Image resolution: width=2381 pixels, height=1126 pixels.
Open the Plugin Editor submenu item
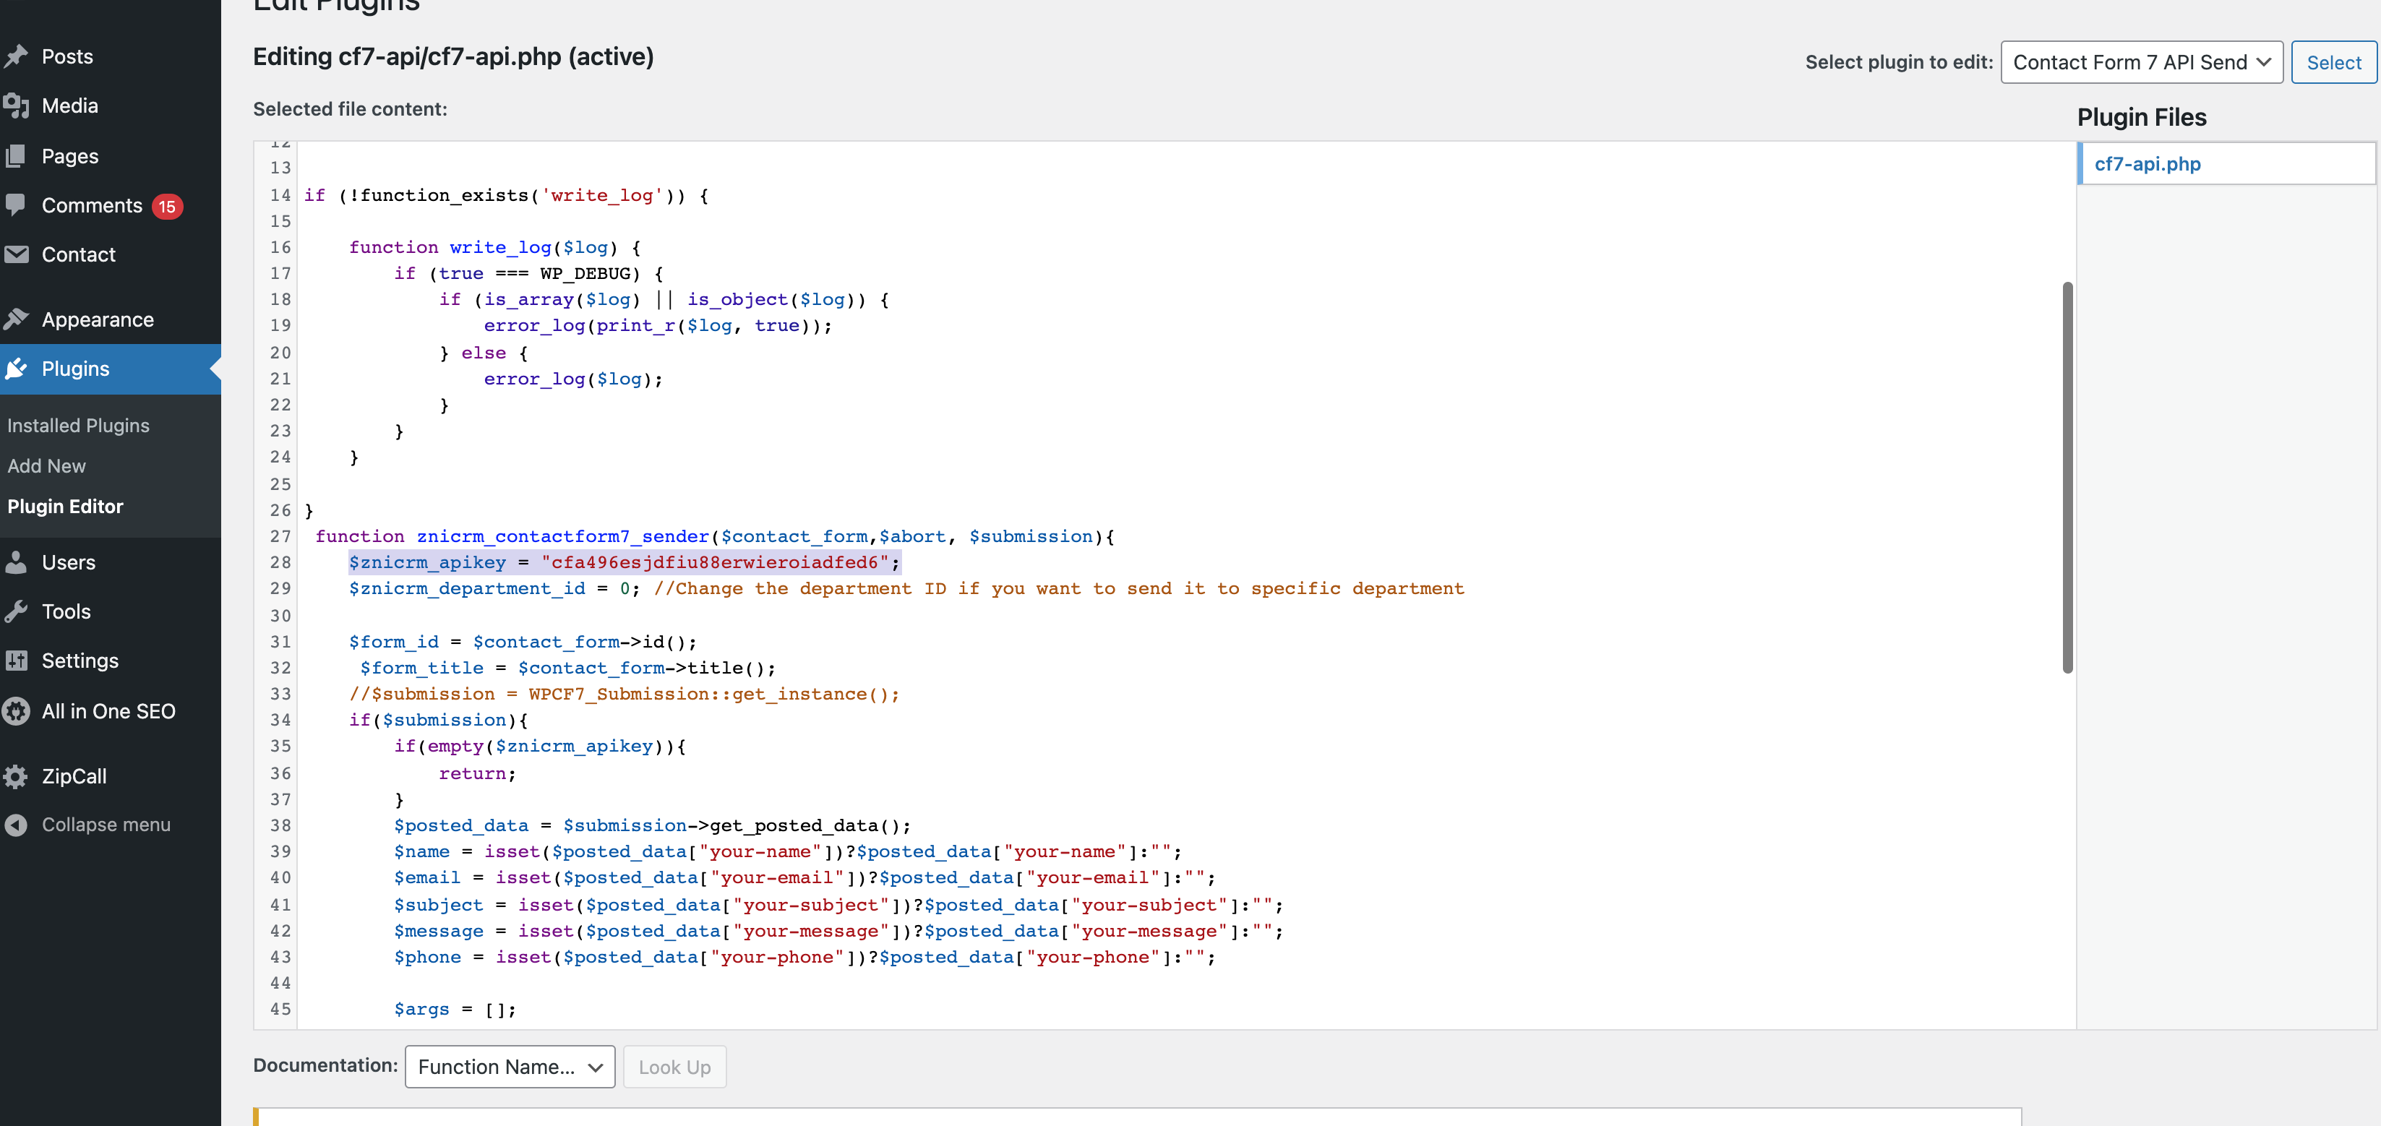66,507
